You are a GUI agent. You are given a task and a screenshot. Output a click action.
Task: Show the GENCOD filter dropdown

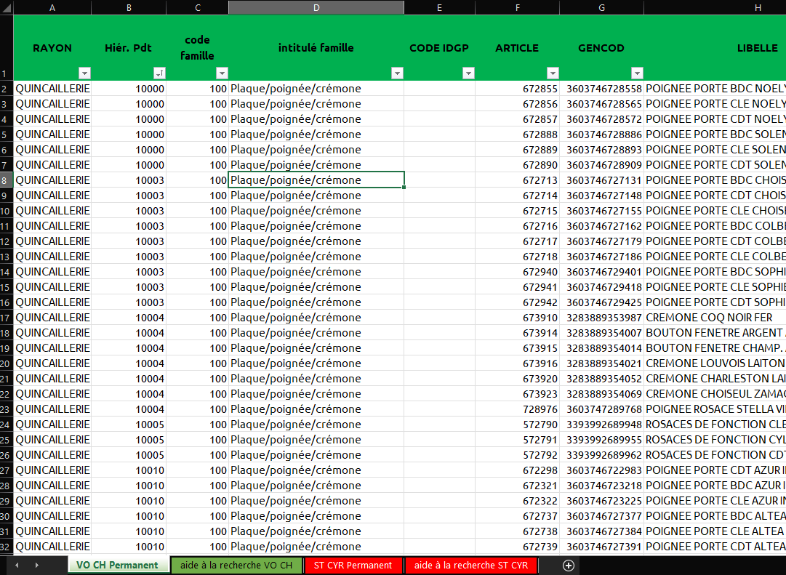(637, 73)
